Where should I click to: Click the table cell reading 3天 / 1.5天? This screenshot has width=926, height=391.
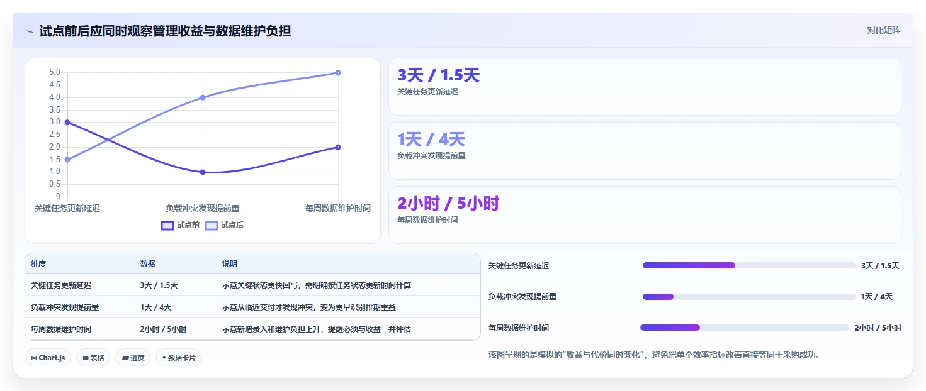pyautogui.click(x=159, y=285)
